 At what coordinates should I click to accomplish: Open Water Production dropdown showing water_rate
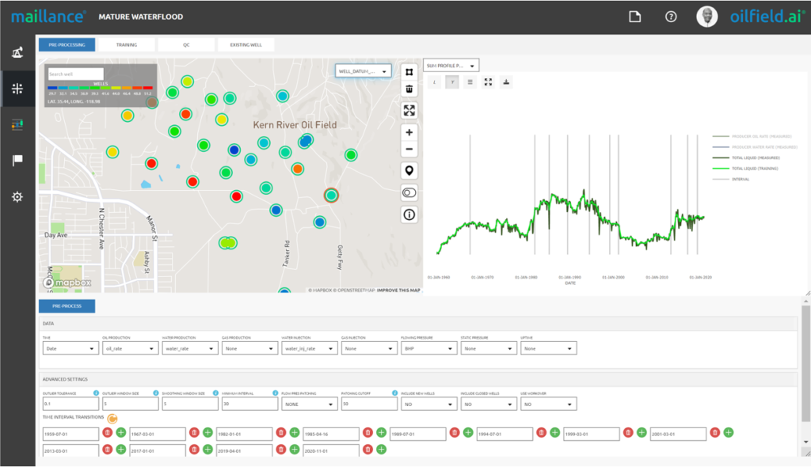(190, 348)
